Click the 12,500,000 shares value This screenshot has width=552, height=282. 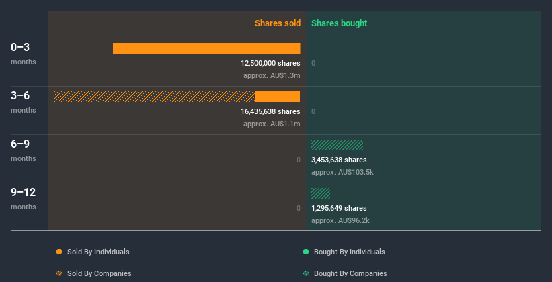(x=270, y=63)
